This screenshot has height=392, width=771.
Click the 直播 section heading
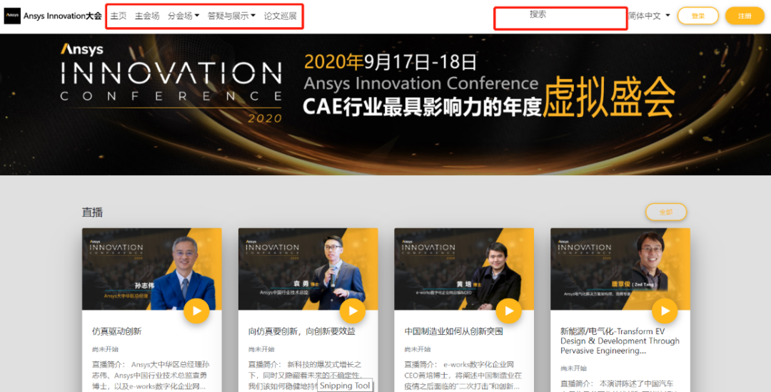tap(92, 212)
